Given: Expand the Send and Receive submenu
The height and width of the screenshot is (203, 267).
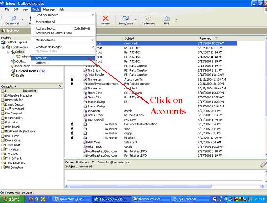Looking at the screenshot, I should [x=63, y=15].
